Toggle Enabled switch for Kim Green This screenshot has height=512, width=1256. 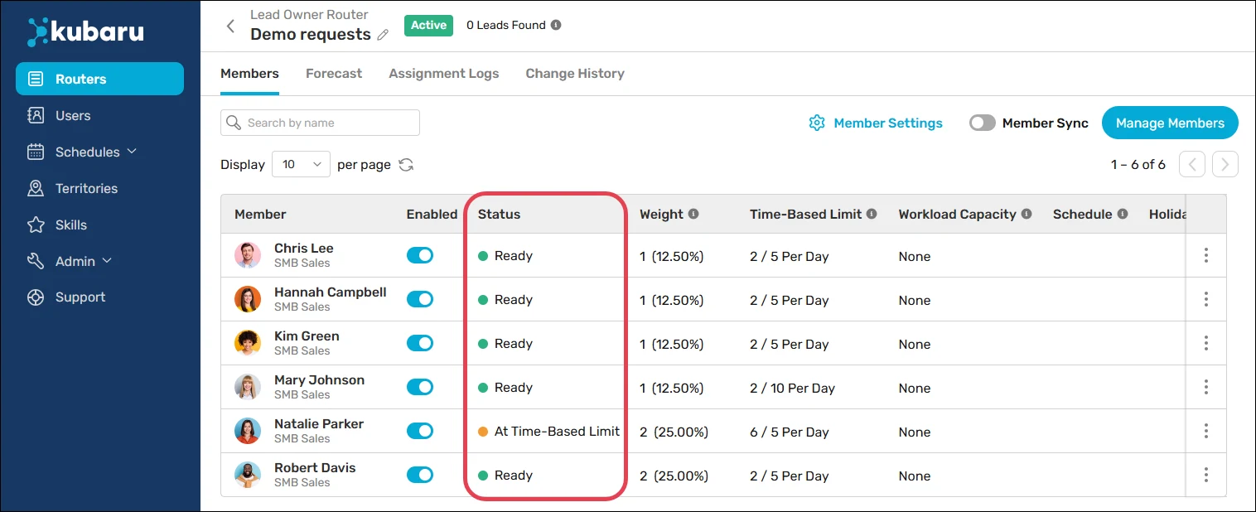point(420,343)
